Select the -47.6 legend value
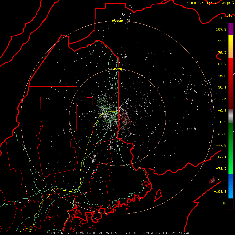This screenshot has height=235, width=235. (x=221, y=145)
